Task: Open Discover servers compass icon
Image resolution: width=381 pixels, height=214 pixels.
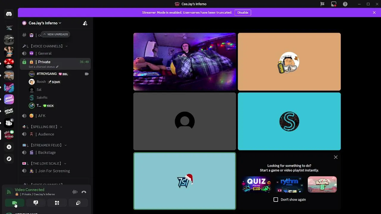Action: 9,159
